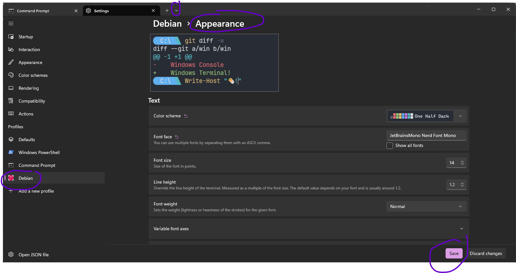516x273 pixels.
Task: Click Discard changes button
Action: click(x=486, y=253)
